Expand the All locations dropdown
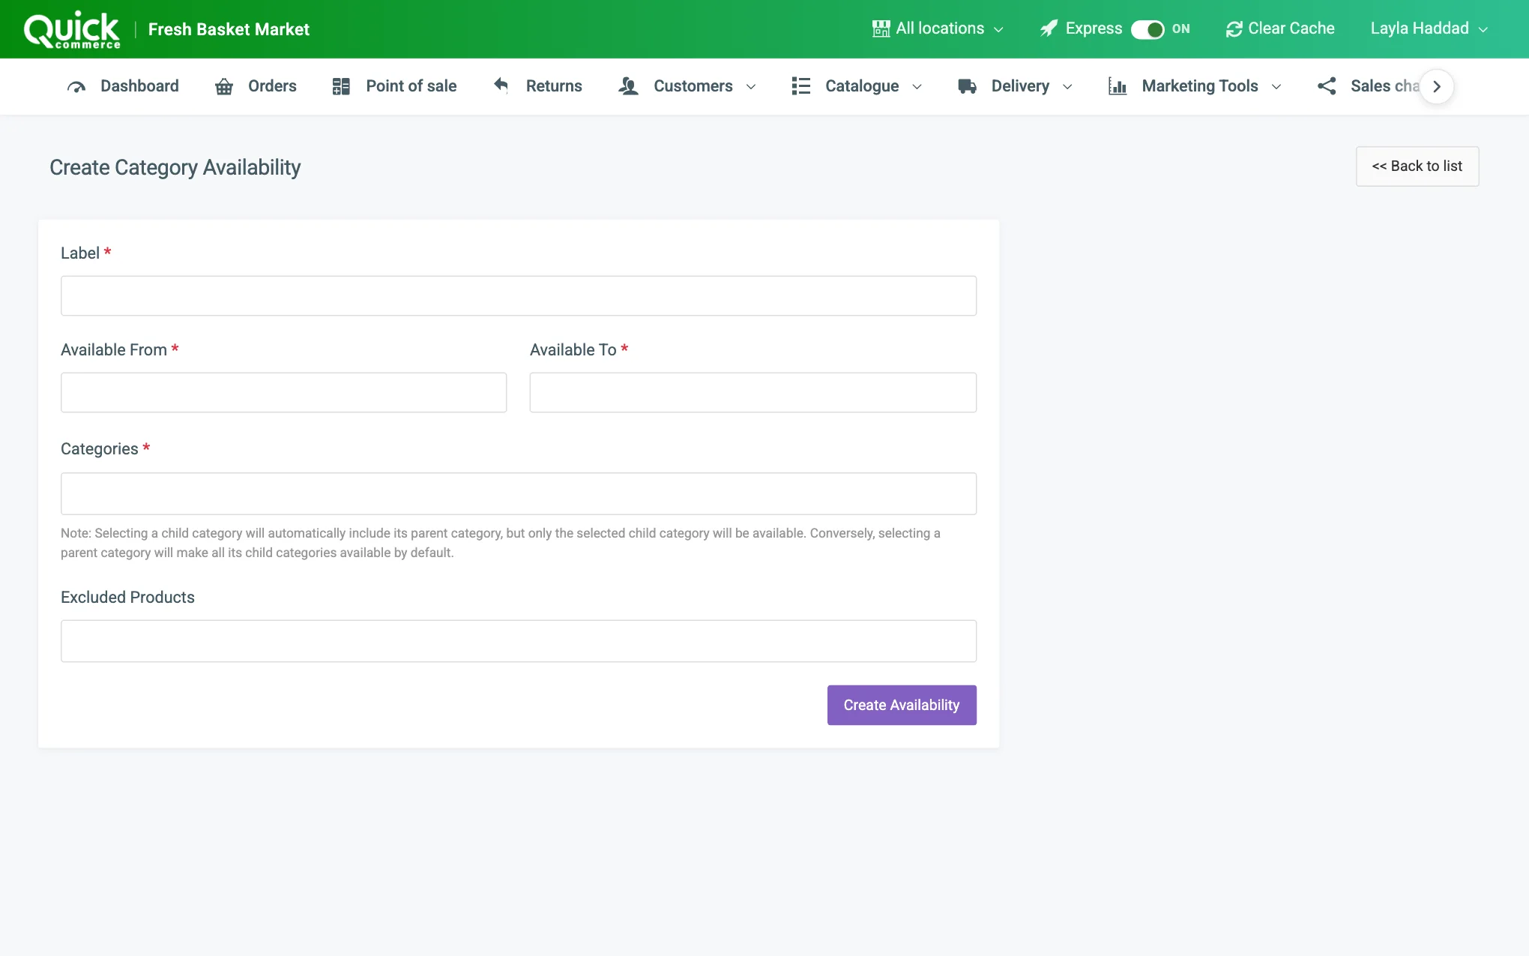This screenshot has width=1529, height=956. [x=938, y=28]
